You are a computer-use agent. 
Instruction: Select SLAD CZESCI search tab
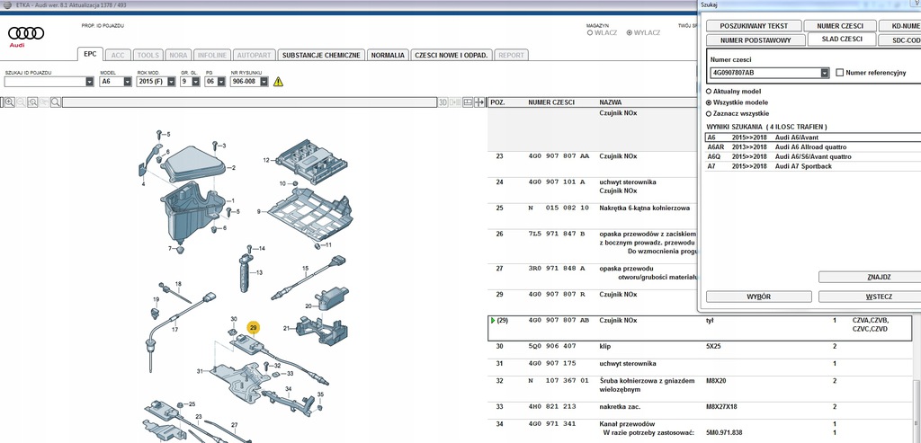tap(842, 40)
